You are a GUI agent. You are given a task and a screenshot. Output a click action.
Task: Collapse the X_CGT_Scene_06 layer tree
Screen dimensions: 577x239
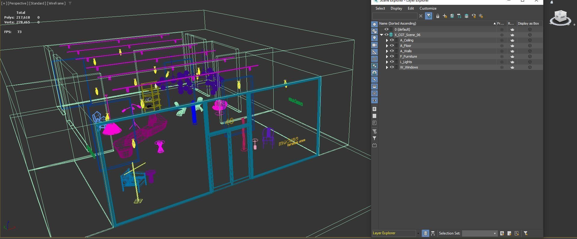click(x=382, y=35)
